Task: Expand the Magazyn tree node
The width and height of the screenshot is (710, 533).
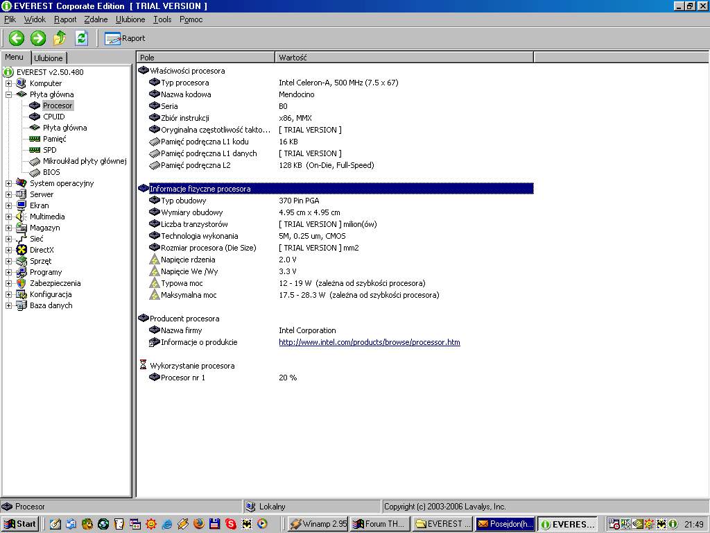Action: pyautogui.click(x=8, y=228)
